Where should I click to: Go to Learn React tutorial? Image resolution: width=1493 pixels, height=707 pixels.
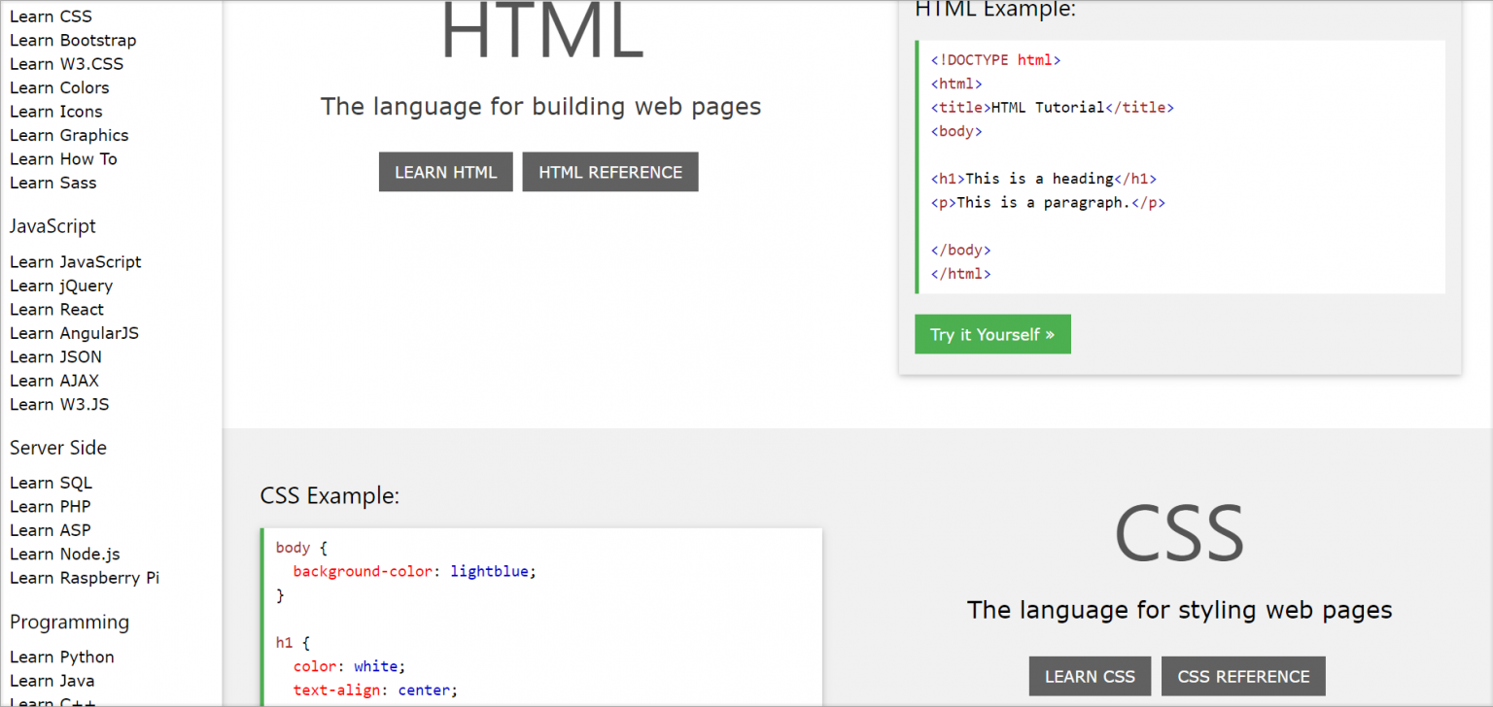tap(56, 310)
